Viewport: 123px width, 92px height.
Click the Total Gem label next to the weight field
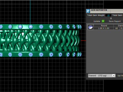[118, 15]
